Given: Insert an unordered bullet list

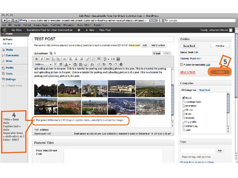Looking at the screenshot, I should pos(54,59).
